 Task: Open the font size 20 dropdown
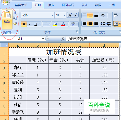pyautogui.click(x=64, y=15)
